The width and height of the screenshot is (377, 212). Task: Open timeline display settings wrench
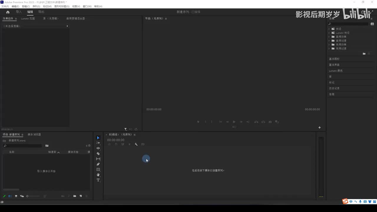click(136, 144)
